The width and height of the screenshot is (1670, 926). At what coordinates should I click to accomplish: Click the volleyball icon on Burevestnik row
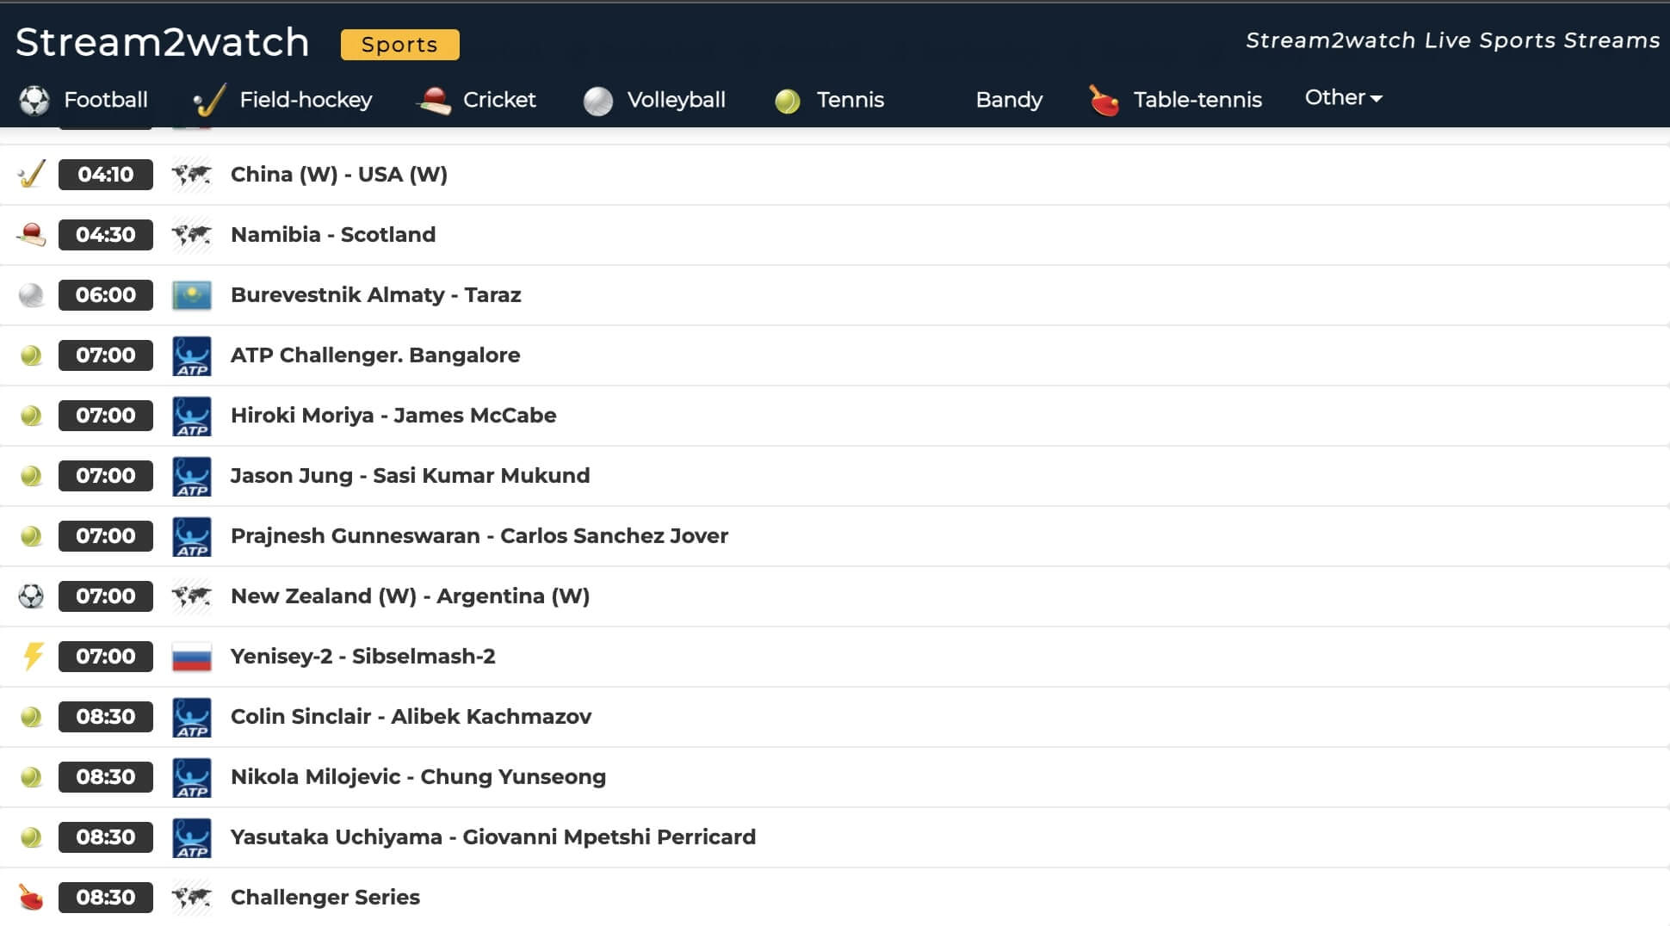tap(32, 295)
